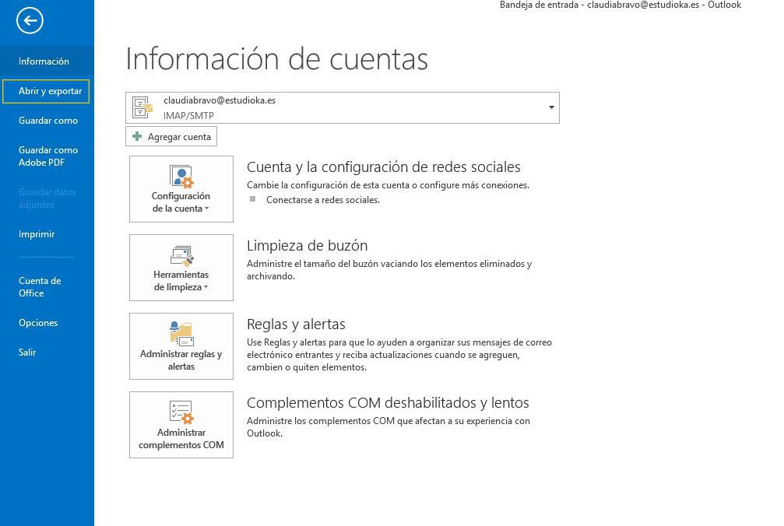Click the account mailbox icon beside claudiabravo@estudioka.es
The height and width of the screenshot is (526, 784).
click(142, 107)
